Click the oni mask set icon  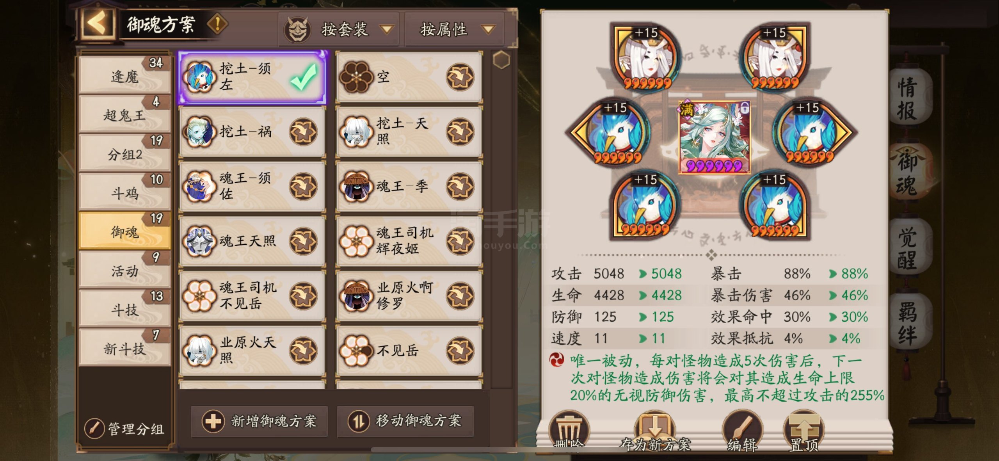(297, 29)
